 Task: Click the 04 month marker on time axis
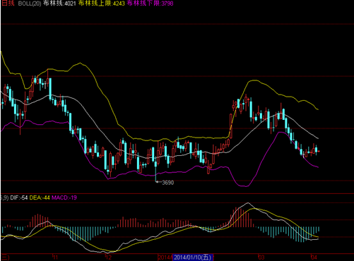314,257
